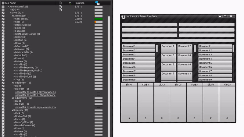Screen dimensions: 244x137
Task: Click the left list scrollbar thumb
Action: [157, 48]
